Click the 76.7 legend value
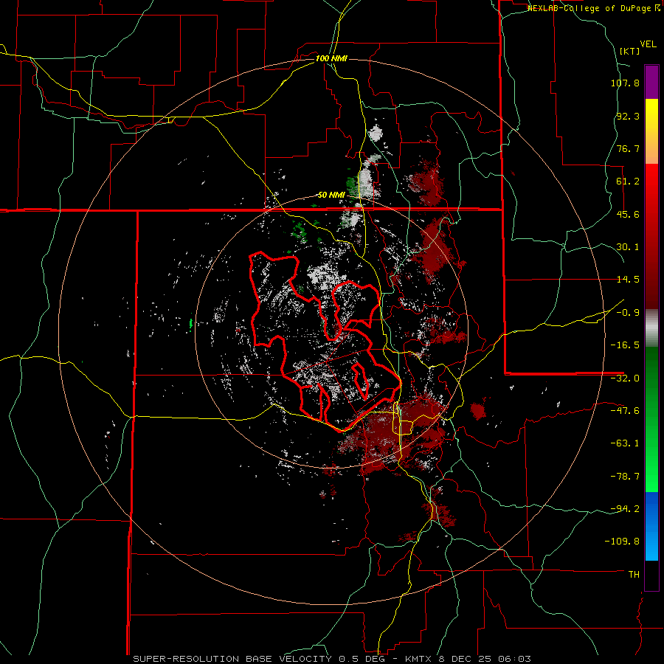This screenshot has width=664, height=664. 628,148
